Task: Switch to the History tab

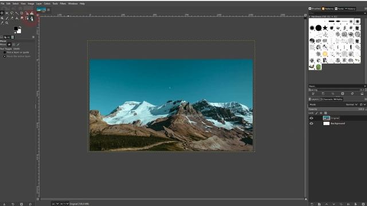Action: 350,9
